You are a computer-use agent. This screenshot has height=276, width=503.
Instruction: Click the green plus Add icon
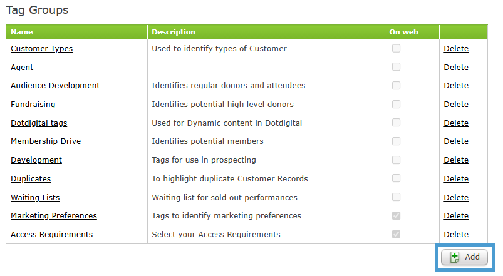[455, 257]
